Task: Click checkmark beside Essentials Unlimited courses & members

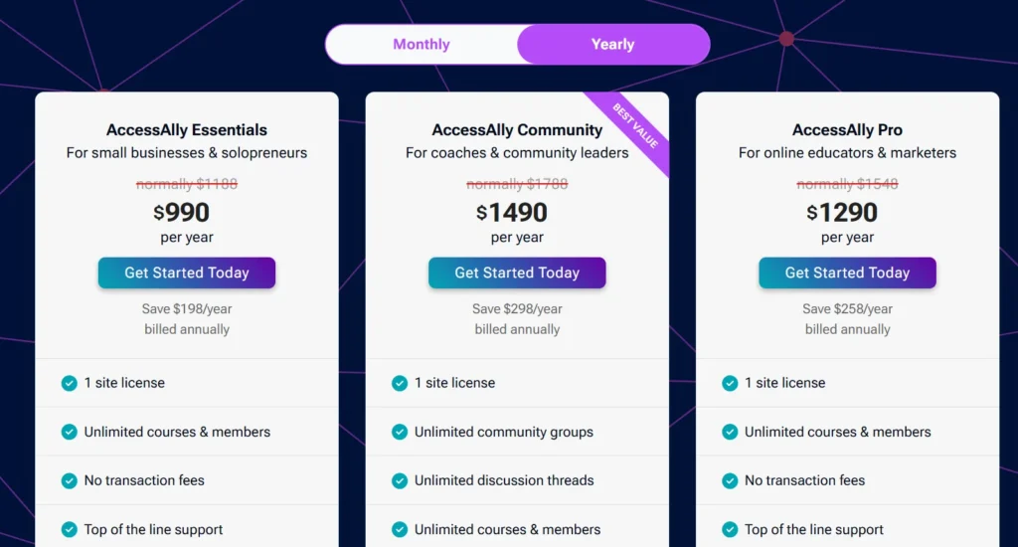Action: [x=69, y=432]
